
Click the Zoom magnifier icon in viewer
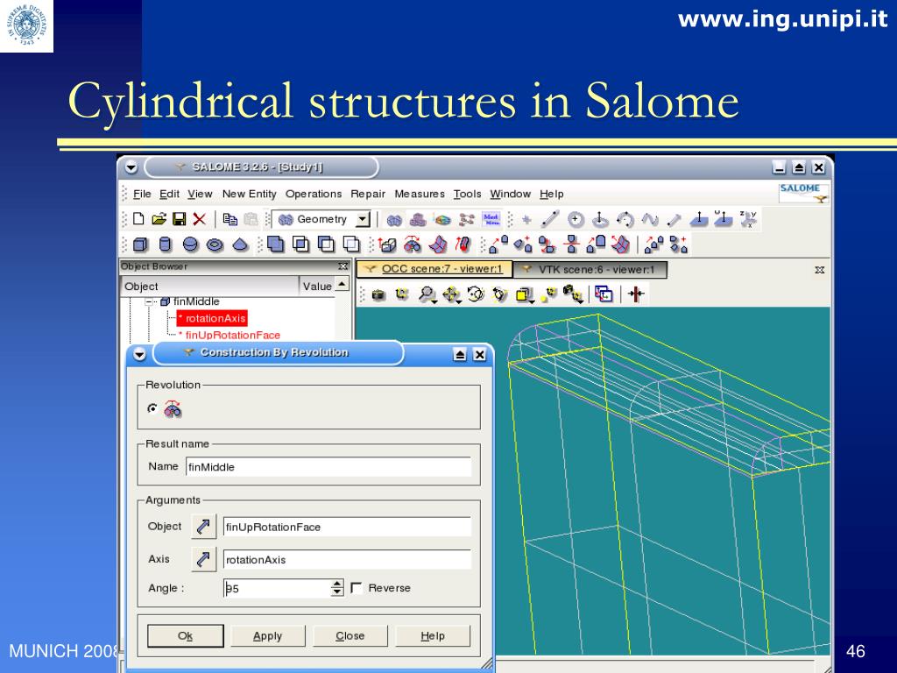click(426, 294)
